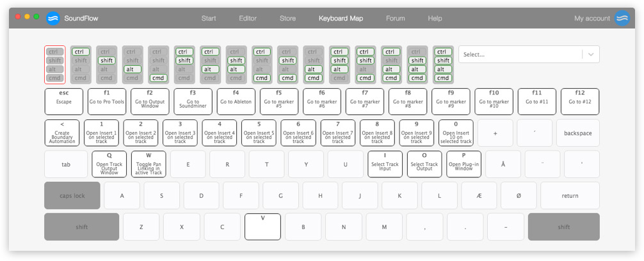The image size is (644, 261).
Task: Click the Ø key
Action: (519, 195)
